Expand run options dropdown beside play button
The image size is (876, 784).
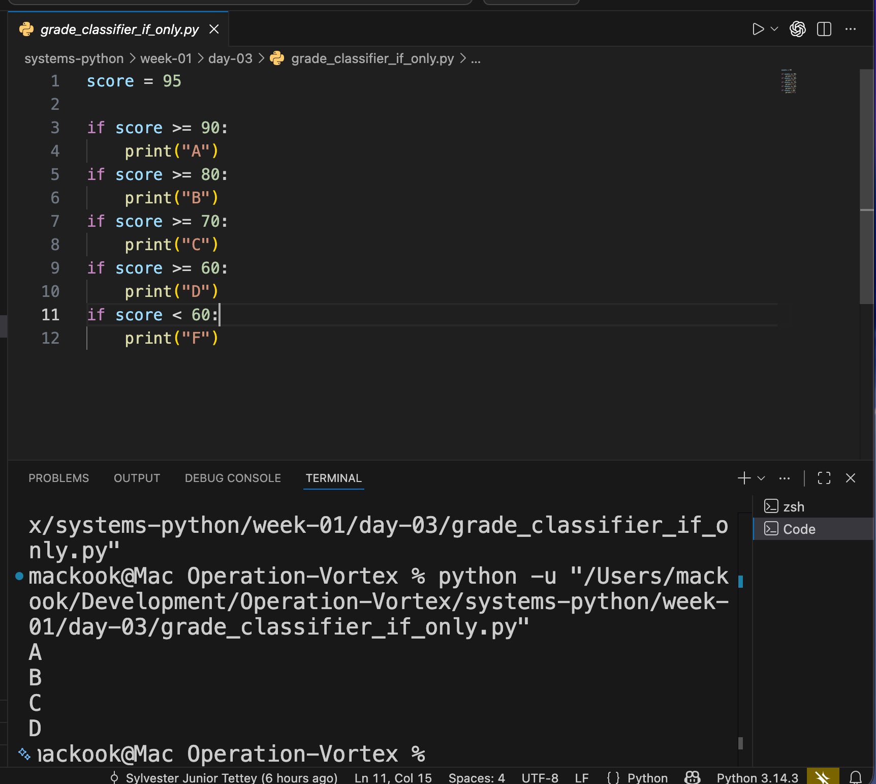click(774, 29)
